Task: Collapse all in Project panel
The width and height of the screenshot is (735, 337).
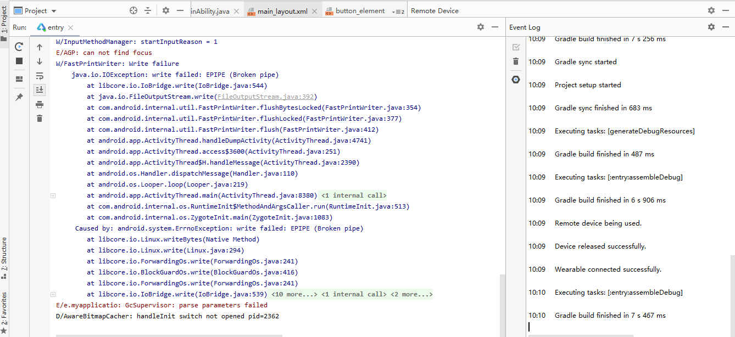Action: coord(148,10)
